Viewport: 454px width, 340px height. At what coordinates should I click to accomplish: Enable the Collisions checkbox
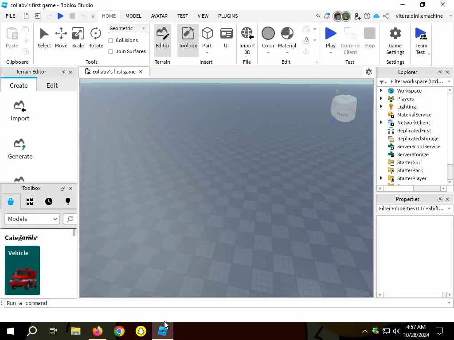pos(110,40)
